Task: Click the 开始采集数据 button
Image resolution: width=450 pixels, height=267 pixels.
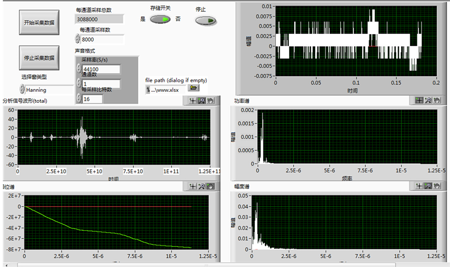Action: [x=39, y=22]
